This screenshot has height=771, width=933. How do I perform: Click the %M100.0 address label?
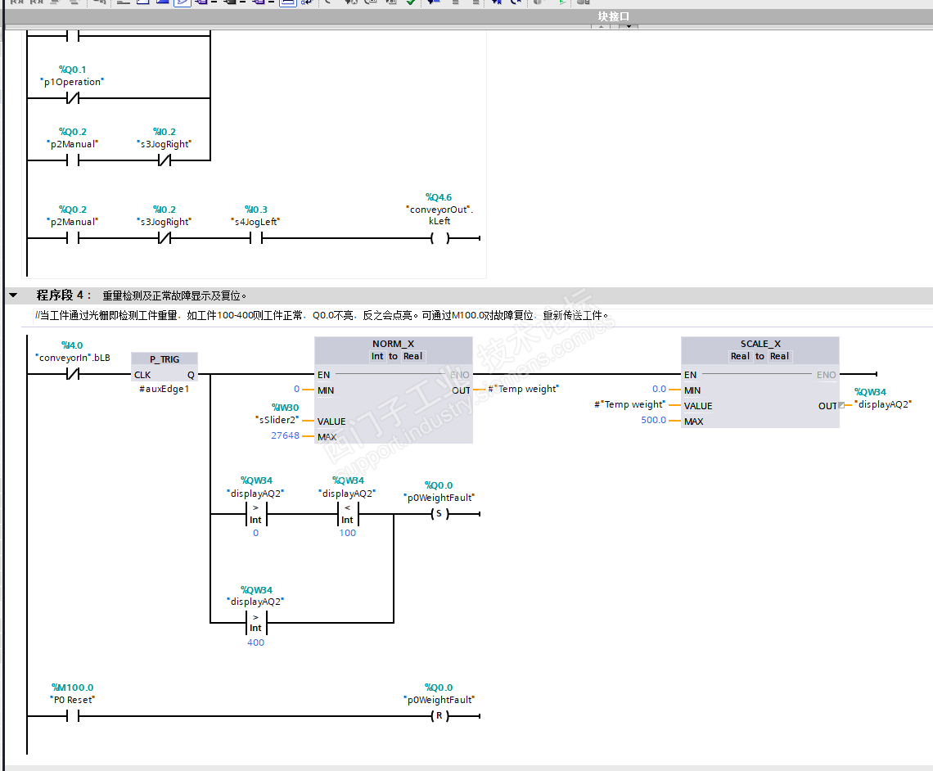[72, 688]
